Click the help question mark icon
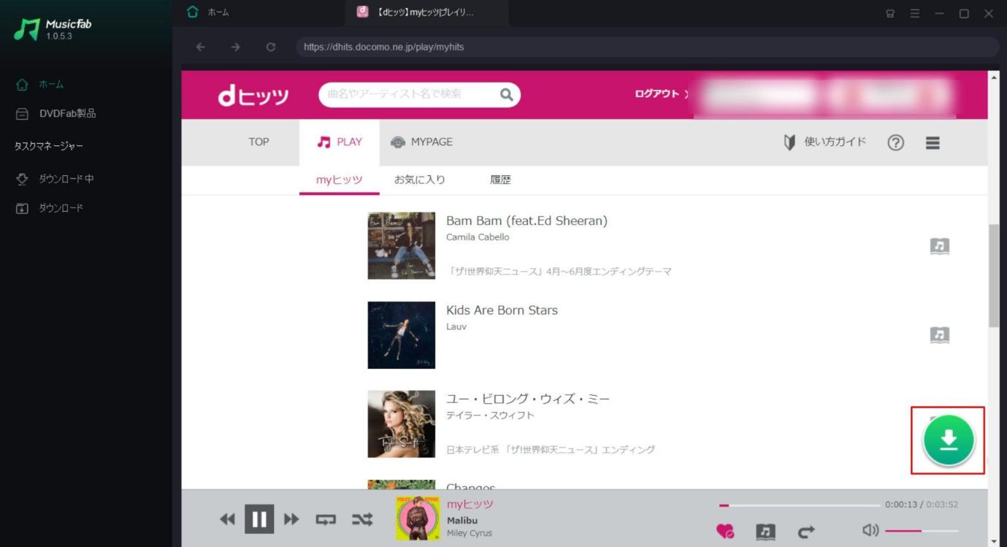The height and width of the screenshot is (547, 1007). (x=896, y=142)
